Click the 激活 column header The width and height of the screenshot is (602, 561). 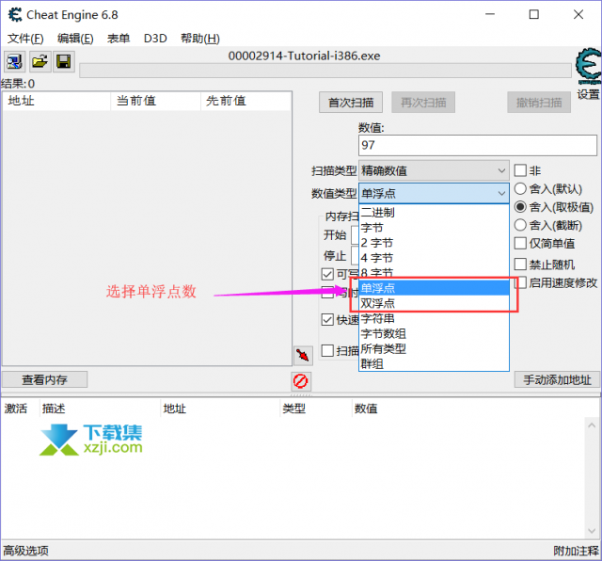(x=20, y=409)
